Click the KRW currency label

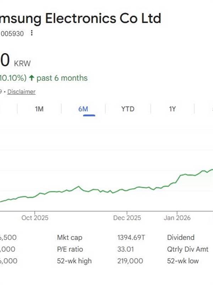[x=22, y=64]
